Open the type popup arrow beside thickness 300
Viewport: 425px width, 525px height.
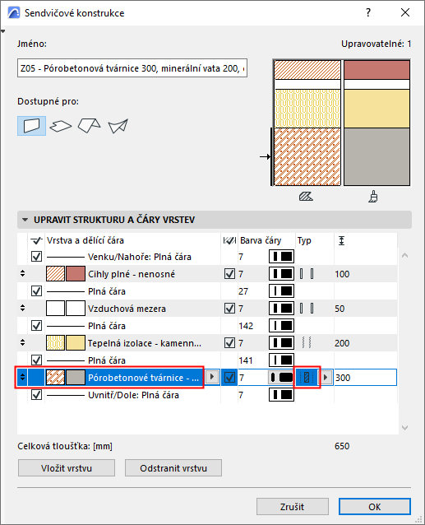326,378
